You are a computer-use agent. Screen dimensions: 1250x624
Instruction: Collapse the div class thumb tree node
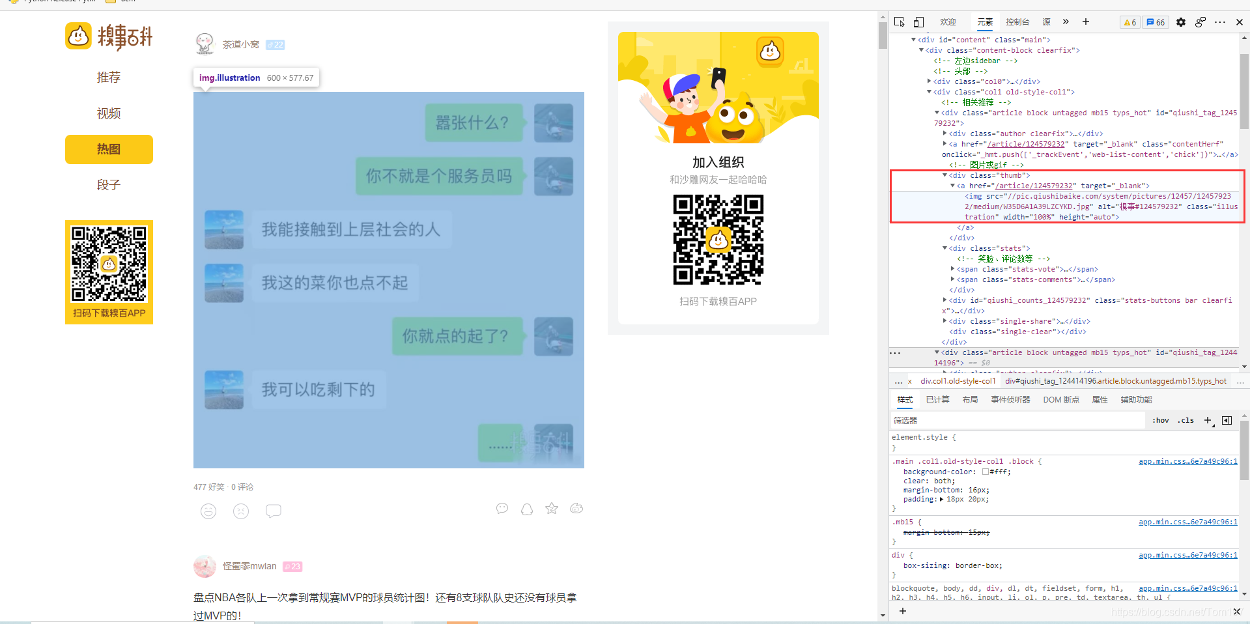945,175
